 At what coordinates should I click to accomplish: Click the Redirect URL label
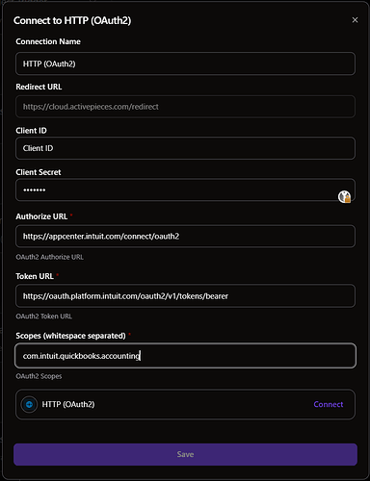[39, 87]
